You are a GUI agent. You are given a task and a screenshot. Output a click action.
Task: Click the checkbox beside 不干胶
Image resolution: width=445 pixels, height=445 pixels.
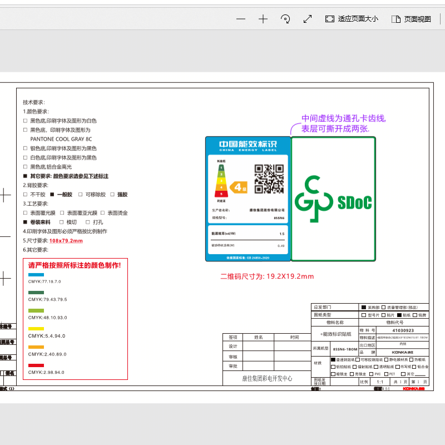25,194
